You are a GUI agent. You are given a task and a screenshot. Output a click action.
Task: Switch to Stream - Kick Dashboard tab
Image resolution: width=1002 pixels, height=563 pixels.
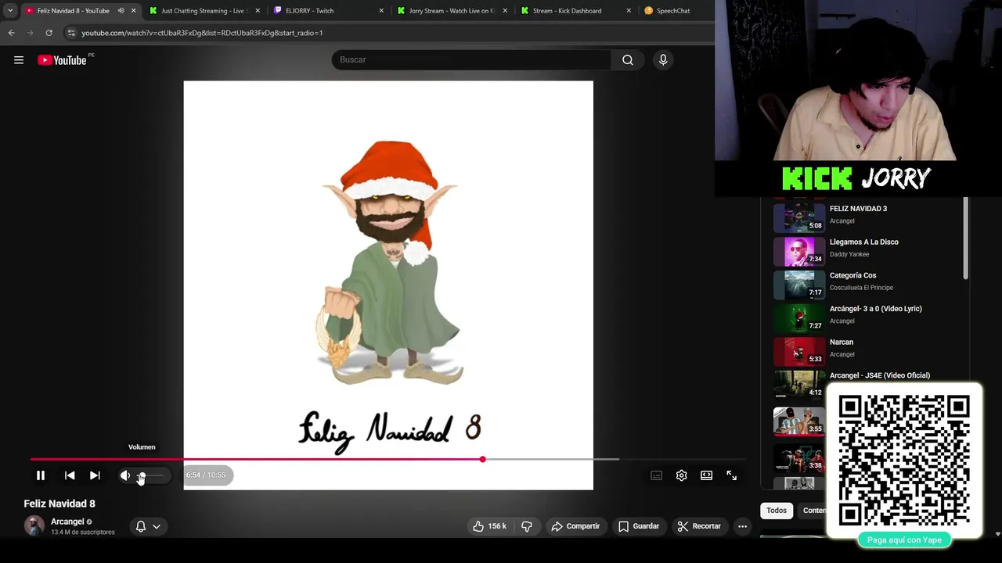[576, 11]
